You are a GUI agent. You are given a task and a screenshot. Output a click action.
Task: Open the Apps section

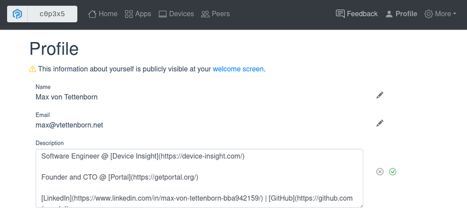(x=138, y=14)
